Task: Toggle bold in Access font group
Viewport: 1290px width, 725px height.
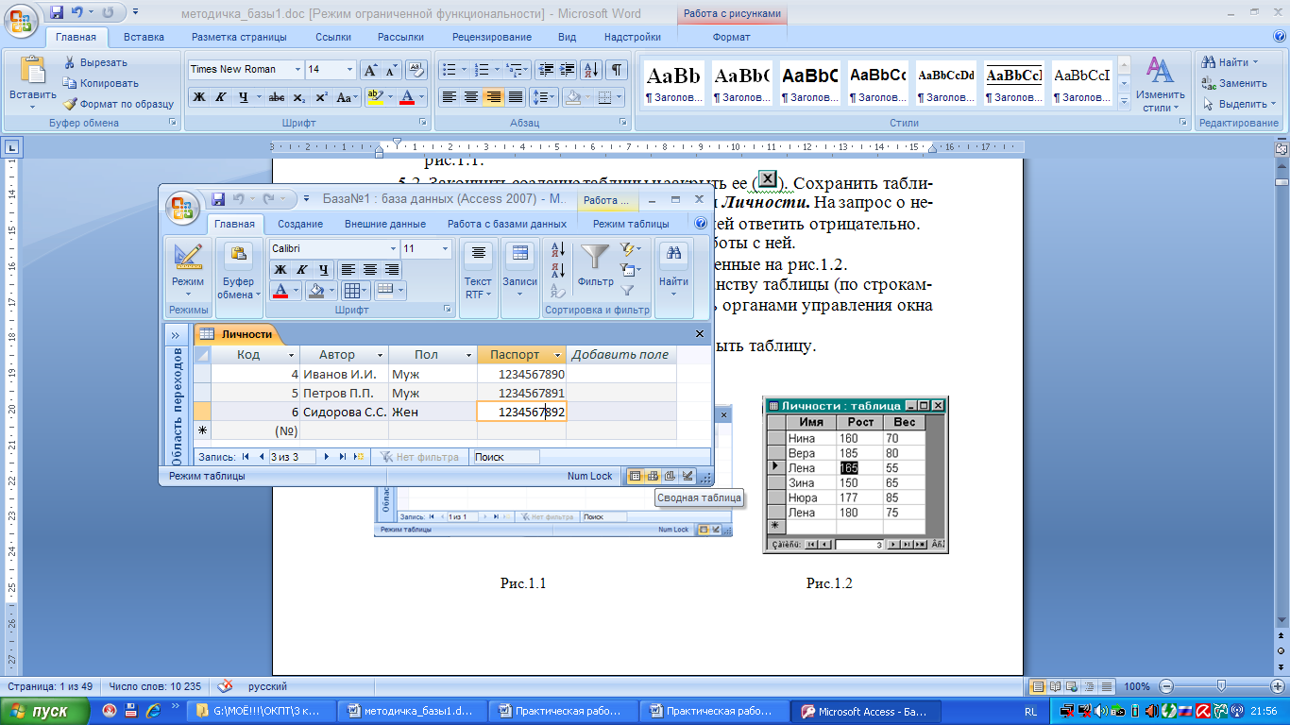Action: pyautogui.click(x=280, y=270)
